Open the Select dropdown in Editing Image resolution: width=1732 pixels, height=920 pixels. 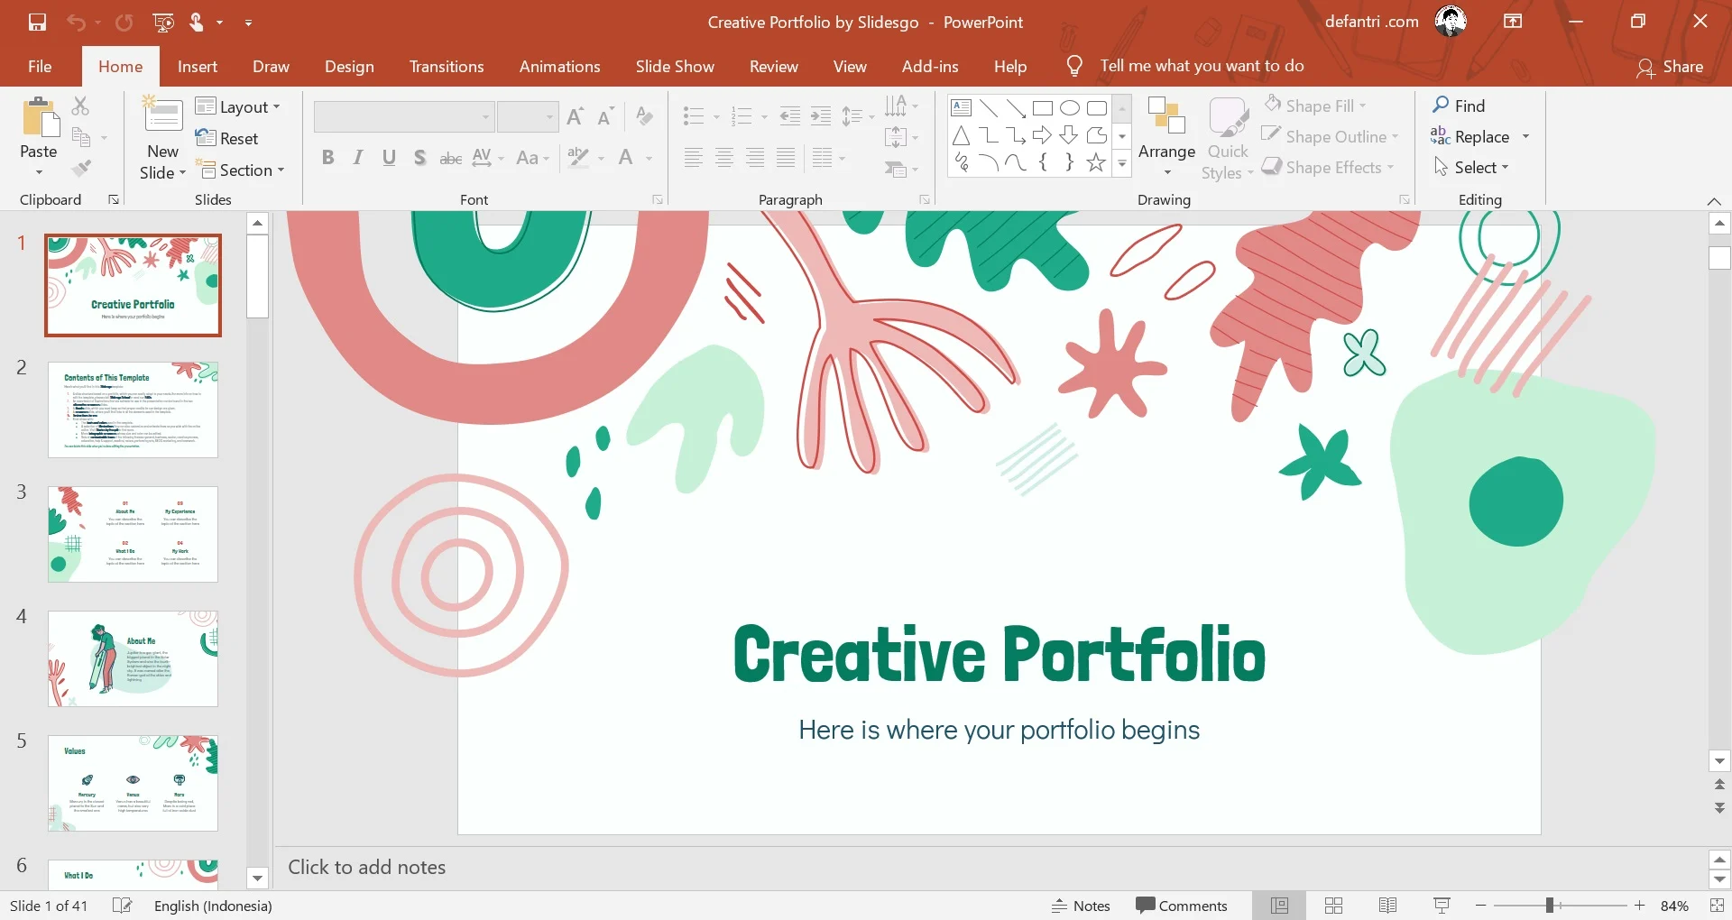(x=1471, y=168)
